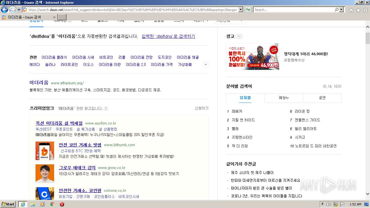This screenshot has width=370, height=208.
Task: Open ranked term 노트르담 드 파리 내한공연
Action: pos(316,146)
